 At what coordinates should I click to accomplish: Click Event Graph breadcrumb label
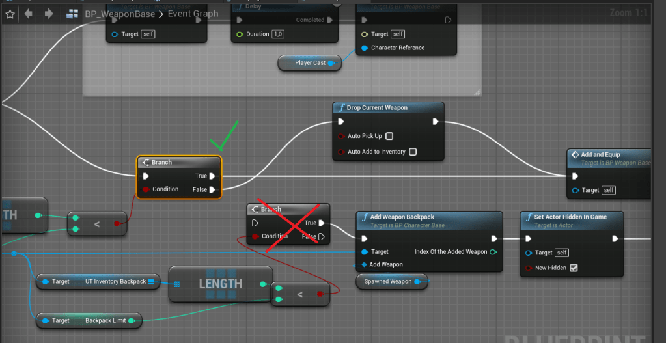(x=193, y=14)
